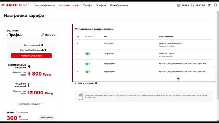Click monthly fee 4 800 ₽/мес
This screenshot has height=123, width=219.
pos(40,74)
